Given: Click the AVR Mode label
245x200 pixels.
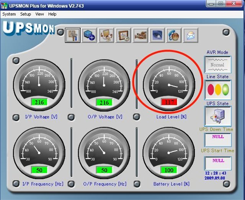Looking at the screenshot, I should pyautogui.click(x=217, y=52).
